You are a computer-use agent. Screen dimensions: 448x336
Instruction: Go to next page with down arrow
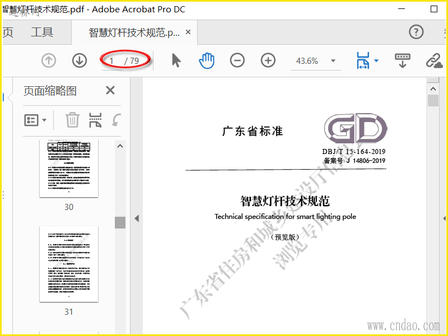(80, 60)
